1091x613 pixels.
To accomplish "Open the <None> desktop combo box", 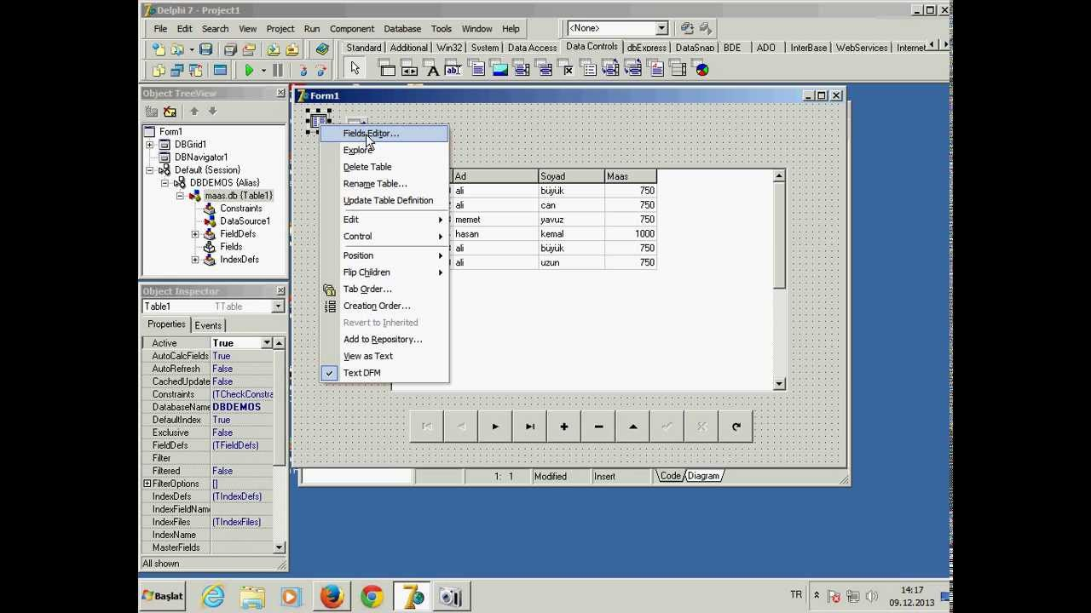I will pyautogui.click(x=661, y=28).
